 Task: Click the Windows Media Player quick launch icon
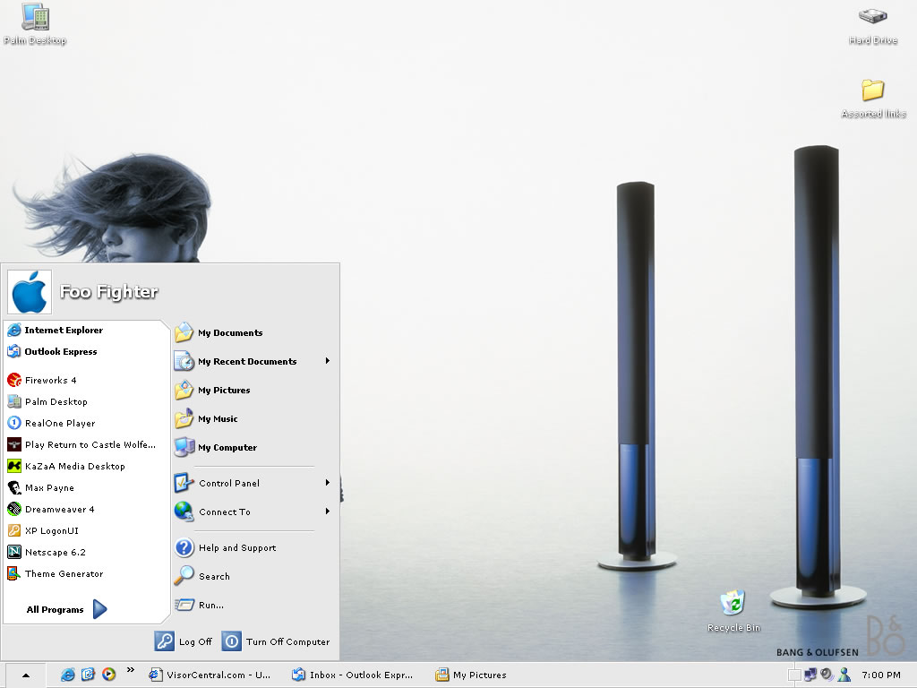coord(108,675)
